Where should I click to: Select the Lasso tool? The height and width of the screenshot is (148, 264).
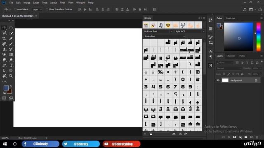[x=4, y=33]
